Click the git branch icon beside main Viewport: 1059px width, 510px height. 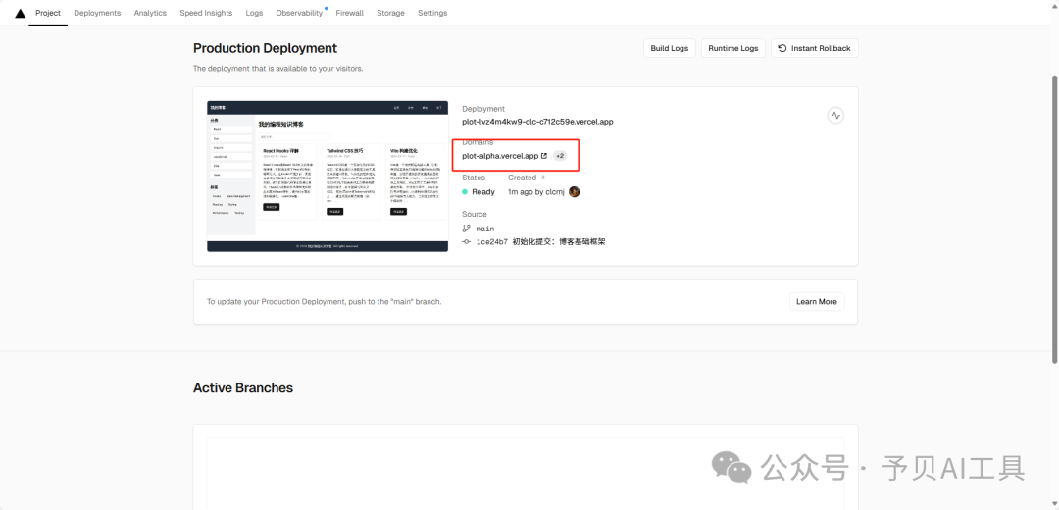(x=466, y=229)
